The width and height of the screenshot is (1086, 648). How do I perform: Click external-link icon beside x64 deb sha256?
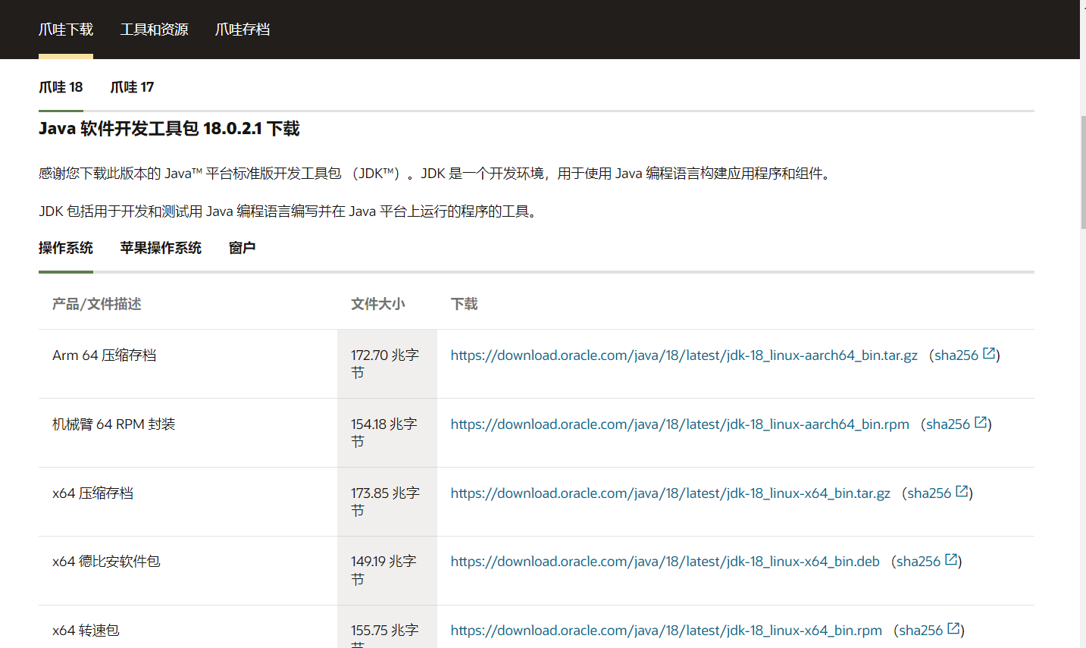951,559
